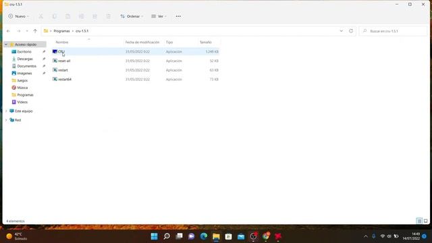Open the Nuevo new-item button
Image resolution: width=432 pixels, height=243 pixels.
point(18,16)
